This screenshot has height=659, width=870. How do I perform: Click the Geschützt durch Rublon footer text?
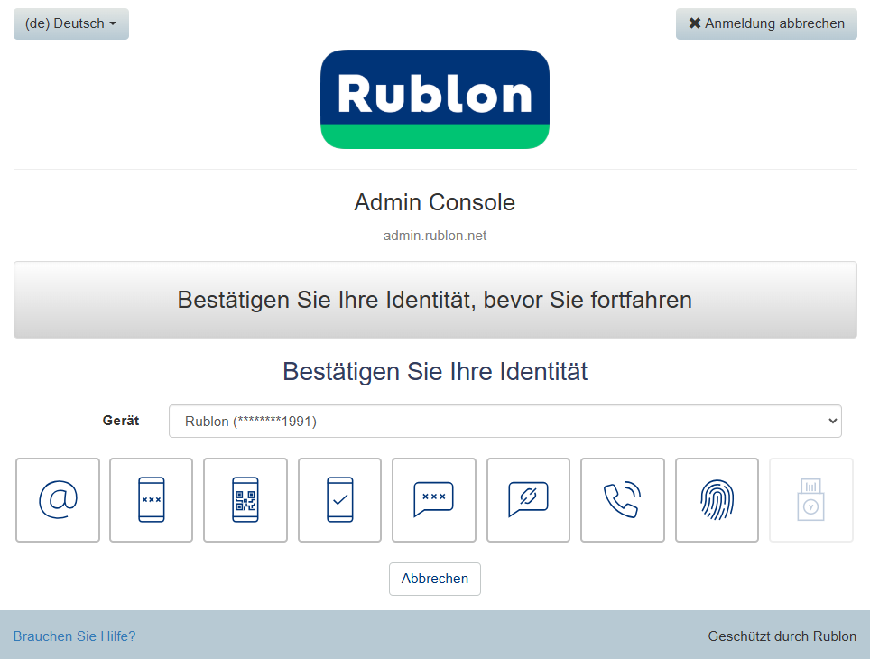(x=782, y=636)
